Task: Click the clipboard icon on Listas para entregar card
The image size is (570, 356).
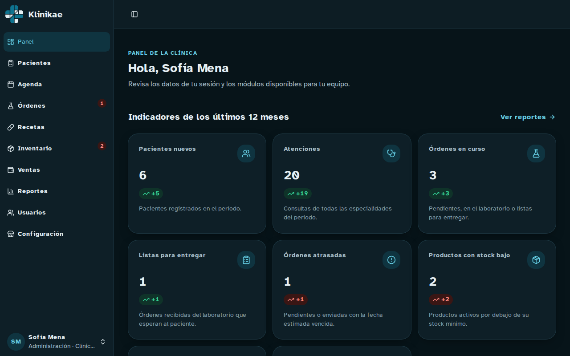Action: [x=246, y=260]
